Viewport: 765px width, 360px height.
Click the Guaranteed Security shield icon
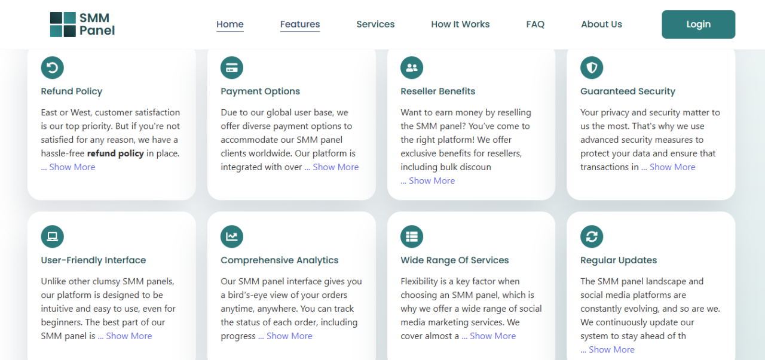coord(592,67)
